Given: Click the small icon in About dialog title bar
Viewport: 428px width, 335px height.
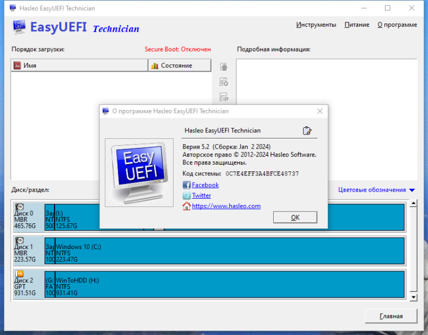Looking at the screenshot, I should click(106, 111).
